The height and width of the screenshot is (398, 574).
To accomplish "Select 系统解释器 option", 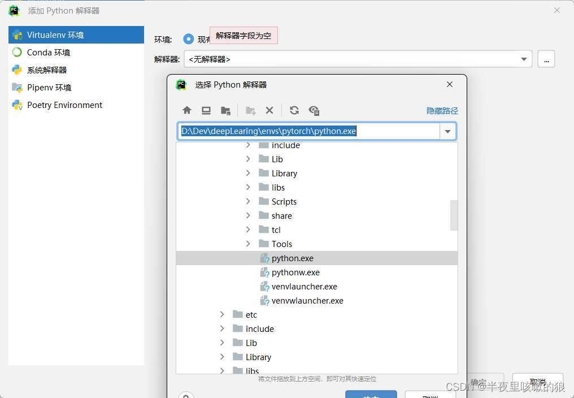I will pyautogui.click(x=76, y=70).
